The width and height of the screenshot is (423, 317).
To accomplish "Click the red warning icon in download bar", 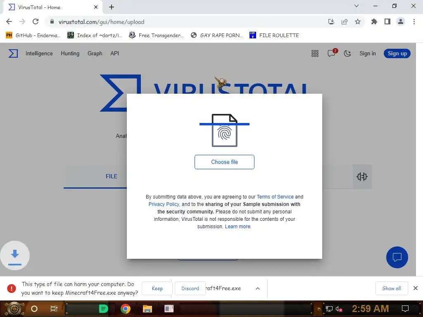I will pos(12,289).
